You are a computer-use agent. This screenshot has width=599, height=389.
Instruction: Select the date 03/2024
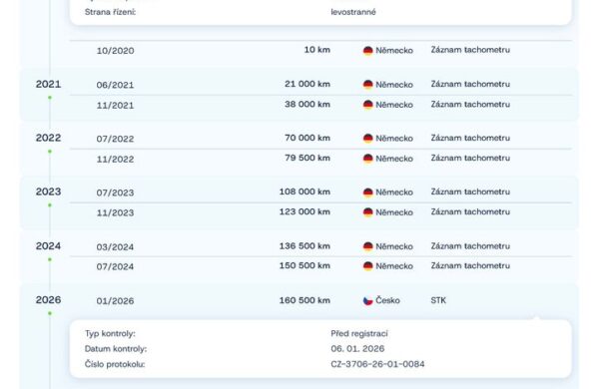click(116, 247)
